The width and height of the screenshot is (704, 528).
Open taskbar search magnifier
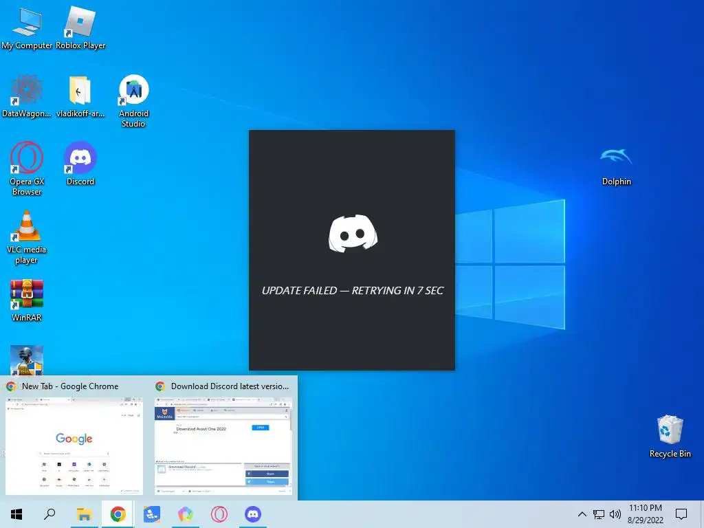[49, 514]
